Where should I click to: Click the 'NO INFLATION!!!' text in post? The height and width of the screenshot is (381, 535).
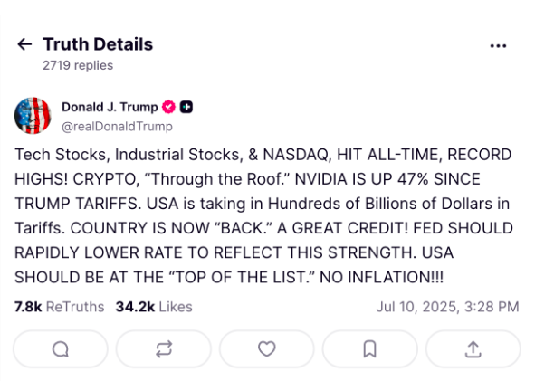coord(381,277)
